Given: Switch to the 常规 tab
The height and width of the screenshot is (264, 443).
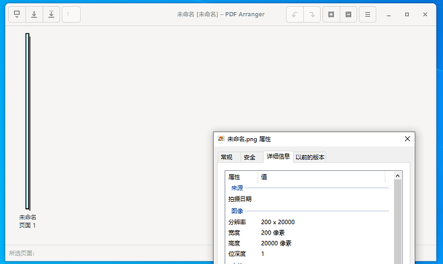Looking at the screenshot, I should 227,157.
